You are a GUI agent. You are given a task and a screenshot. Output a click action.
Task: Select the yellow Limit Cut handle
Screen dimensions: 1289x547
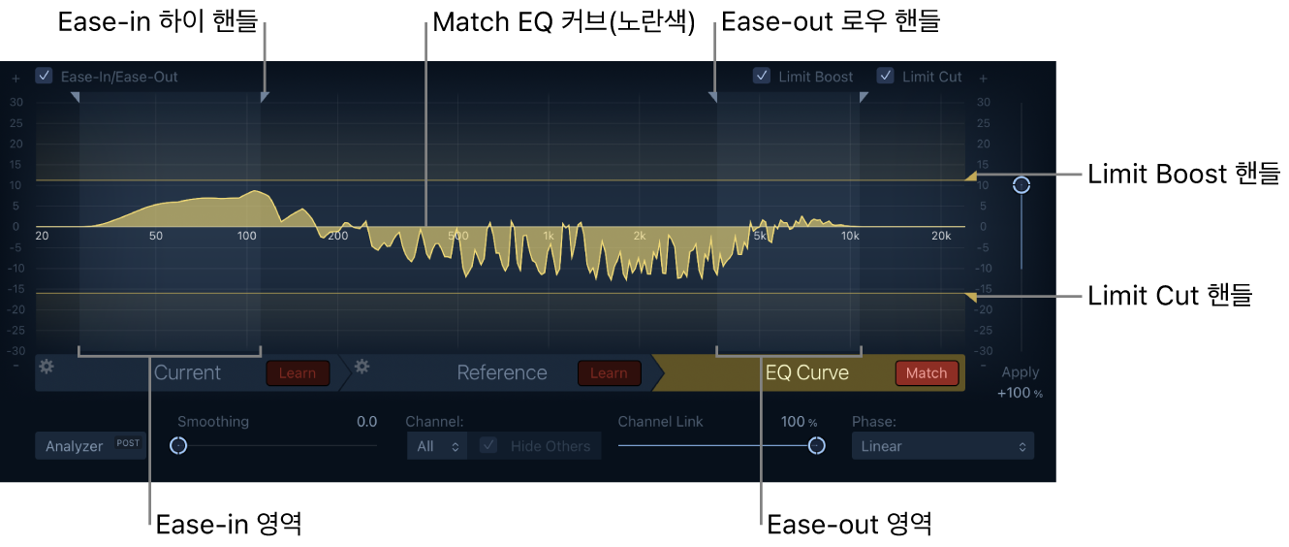click(970, 297)
